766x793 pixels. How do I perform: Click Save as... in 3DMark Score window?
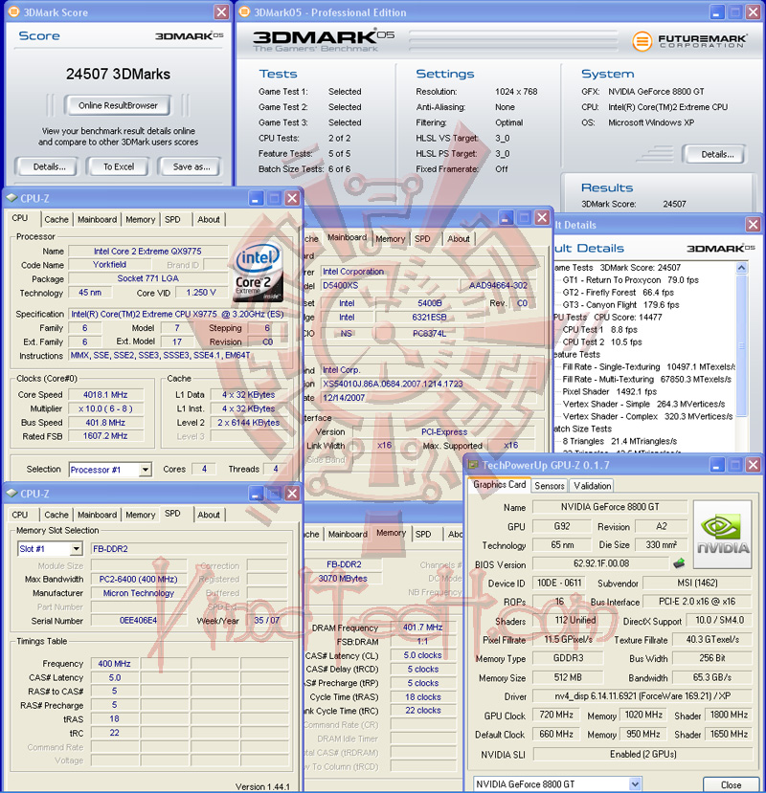[191, 166]
